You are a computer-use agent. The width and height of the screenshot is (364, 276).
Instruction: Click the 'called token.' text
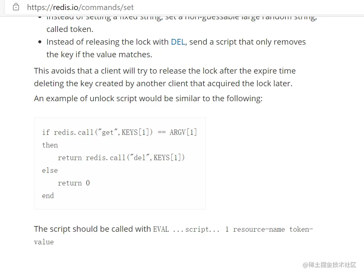tap(70, 29)
